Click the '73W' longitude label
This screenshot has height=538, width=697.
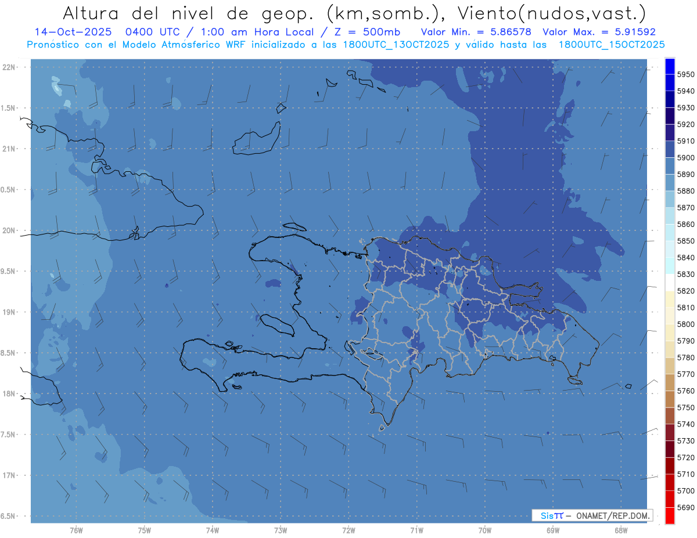tap(281, 530)
